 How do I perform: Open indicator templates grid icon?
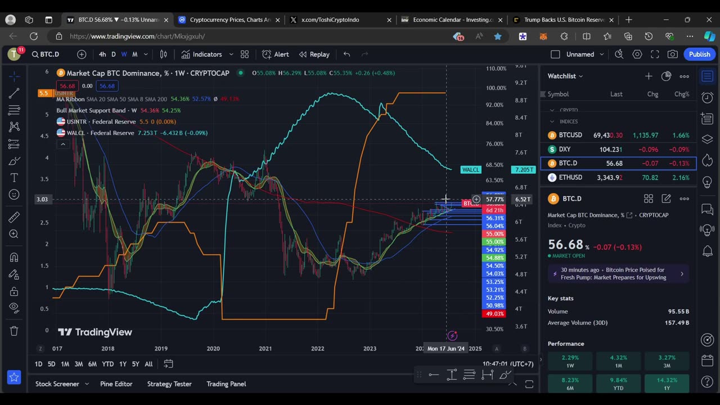(245, 55)
